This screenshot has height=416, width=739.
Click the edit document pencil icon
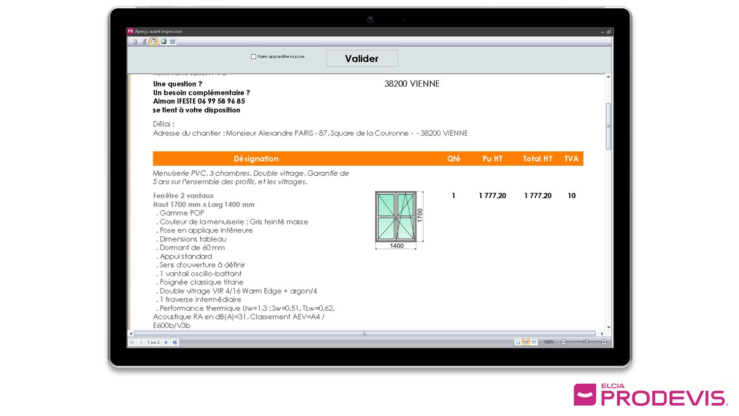point(144,41)
